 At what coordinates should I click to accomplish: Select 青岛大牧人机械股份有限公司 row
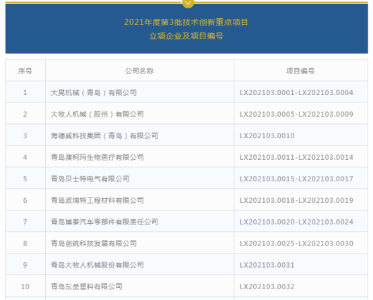[186, 265]
